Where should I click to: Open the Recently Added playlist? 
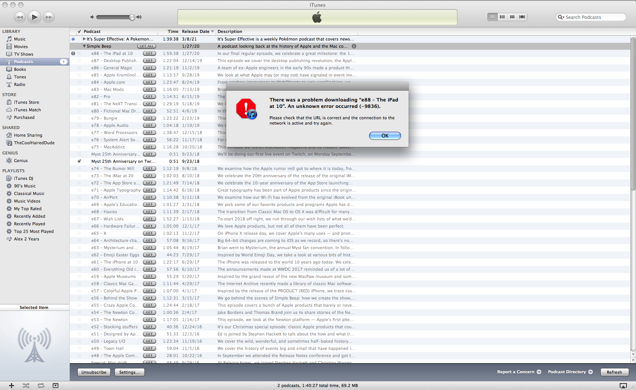click(x=30, y=216)
